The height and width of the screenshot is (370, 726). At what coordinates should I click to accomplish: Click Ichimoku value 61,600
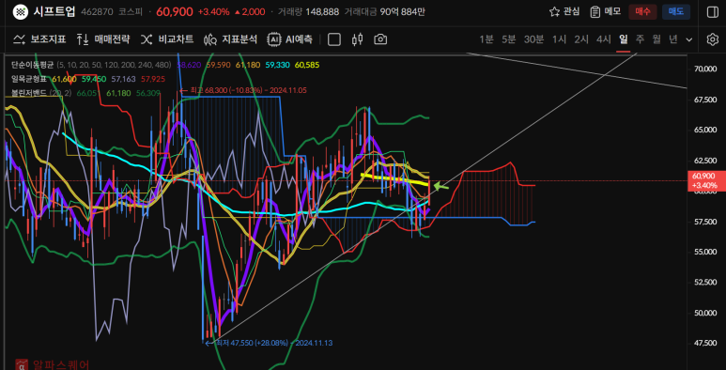click(64, 79)
